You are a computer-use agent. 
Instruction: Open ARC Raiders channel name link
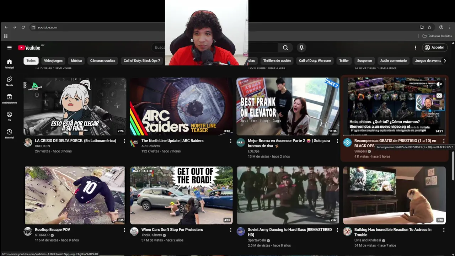(151, 146)
